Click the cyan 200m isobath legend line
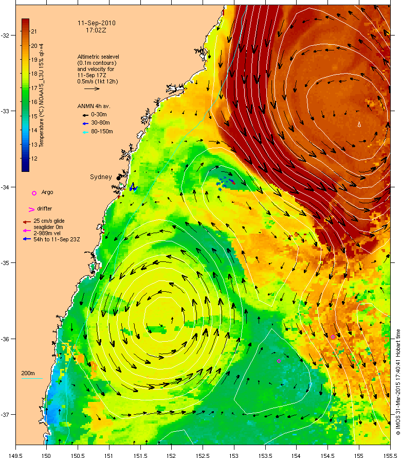The height and width of the screenshot is (458, 401). tap(32, 379)
